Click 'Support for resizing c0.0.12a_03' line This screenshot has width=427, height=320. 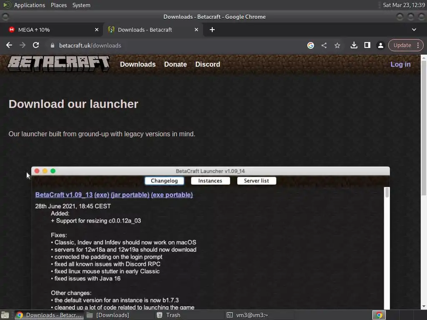pos(96,221)
